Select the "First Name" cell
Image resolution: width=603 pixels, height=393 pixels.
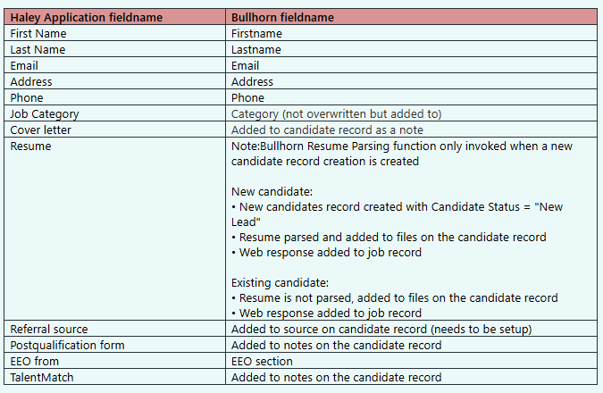(38, 33)
